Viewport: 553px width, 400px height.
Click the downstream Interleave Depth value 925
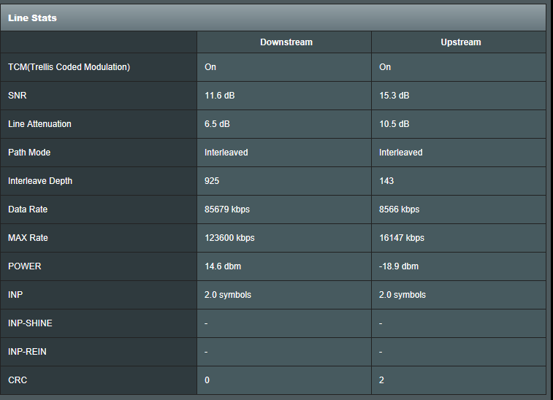[212, 181]
